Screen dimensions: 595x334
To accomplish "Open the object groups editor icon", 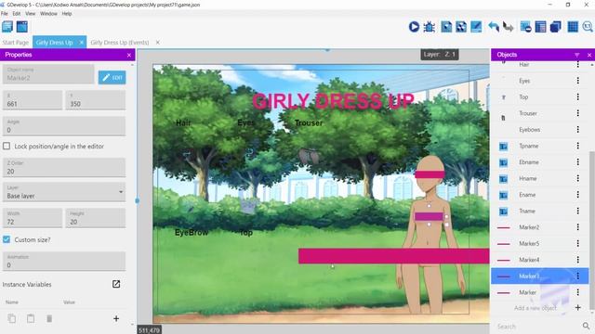I will tap(461, 27).
